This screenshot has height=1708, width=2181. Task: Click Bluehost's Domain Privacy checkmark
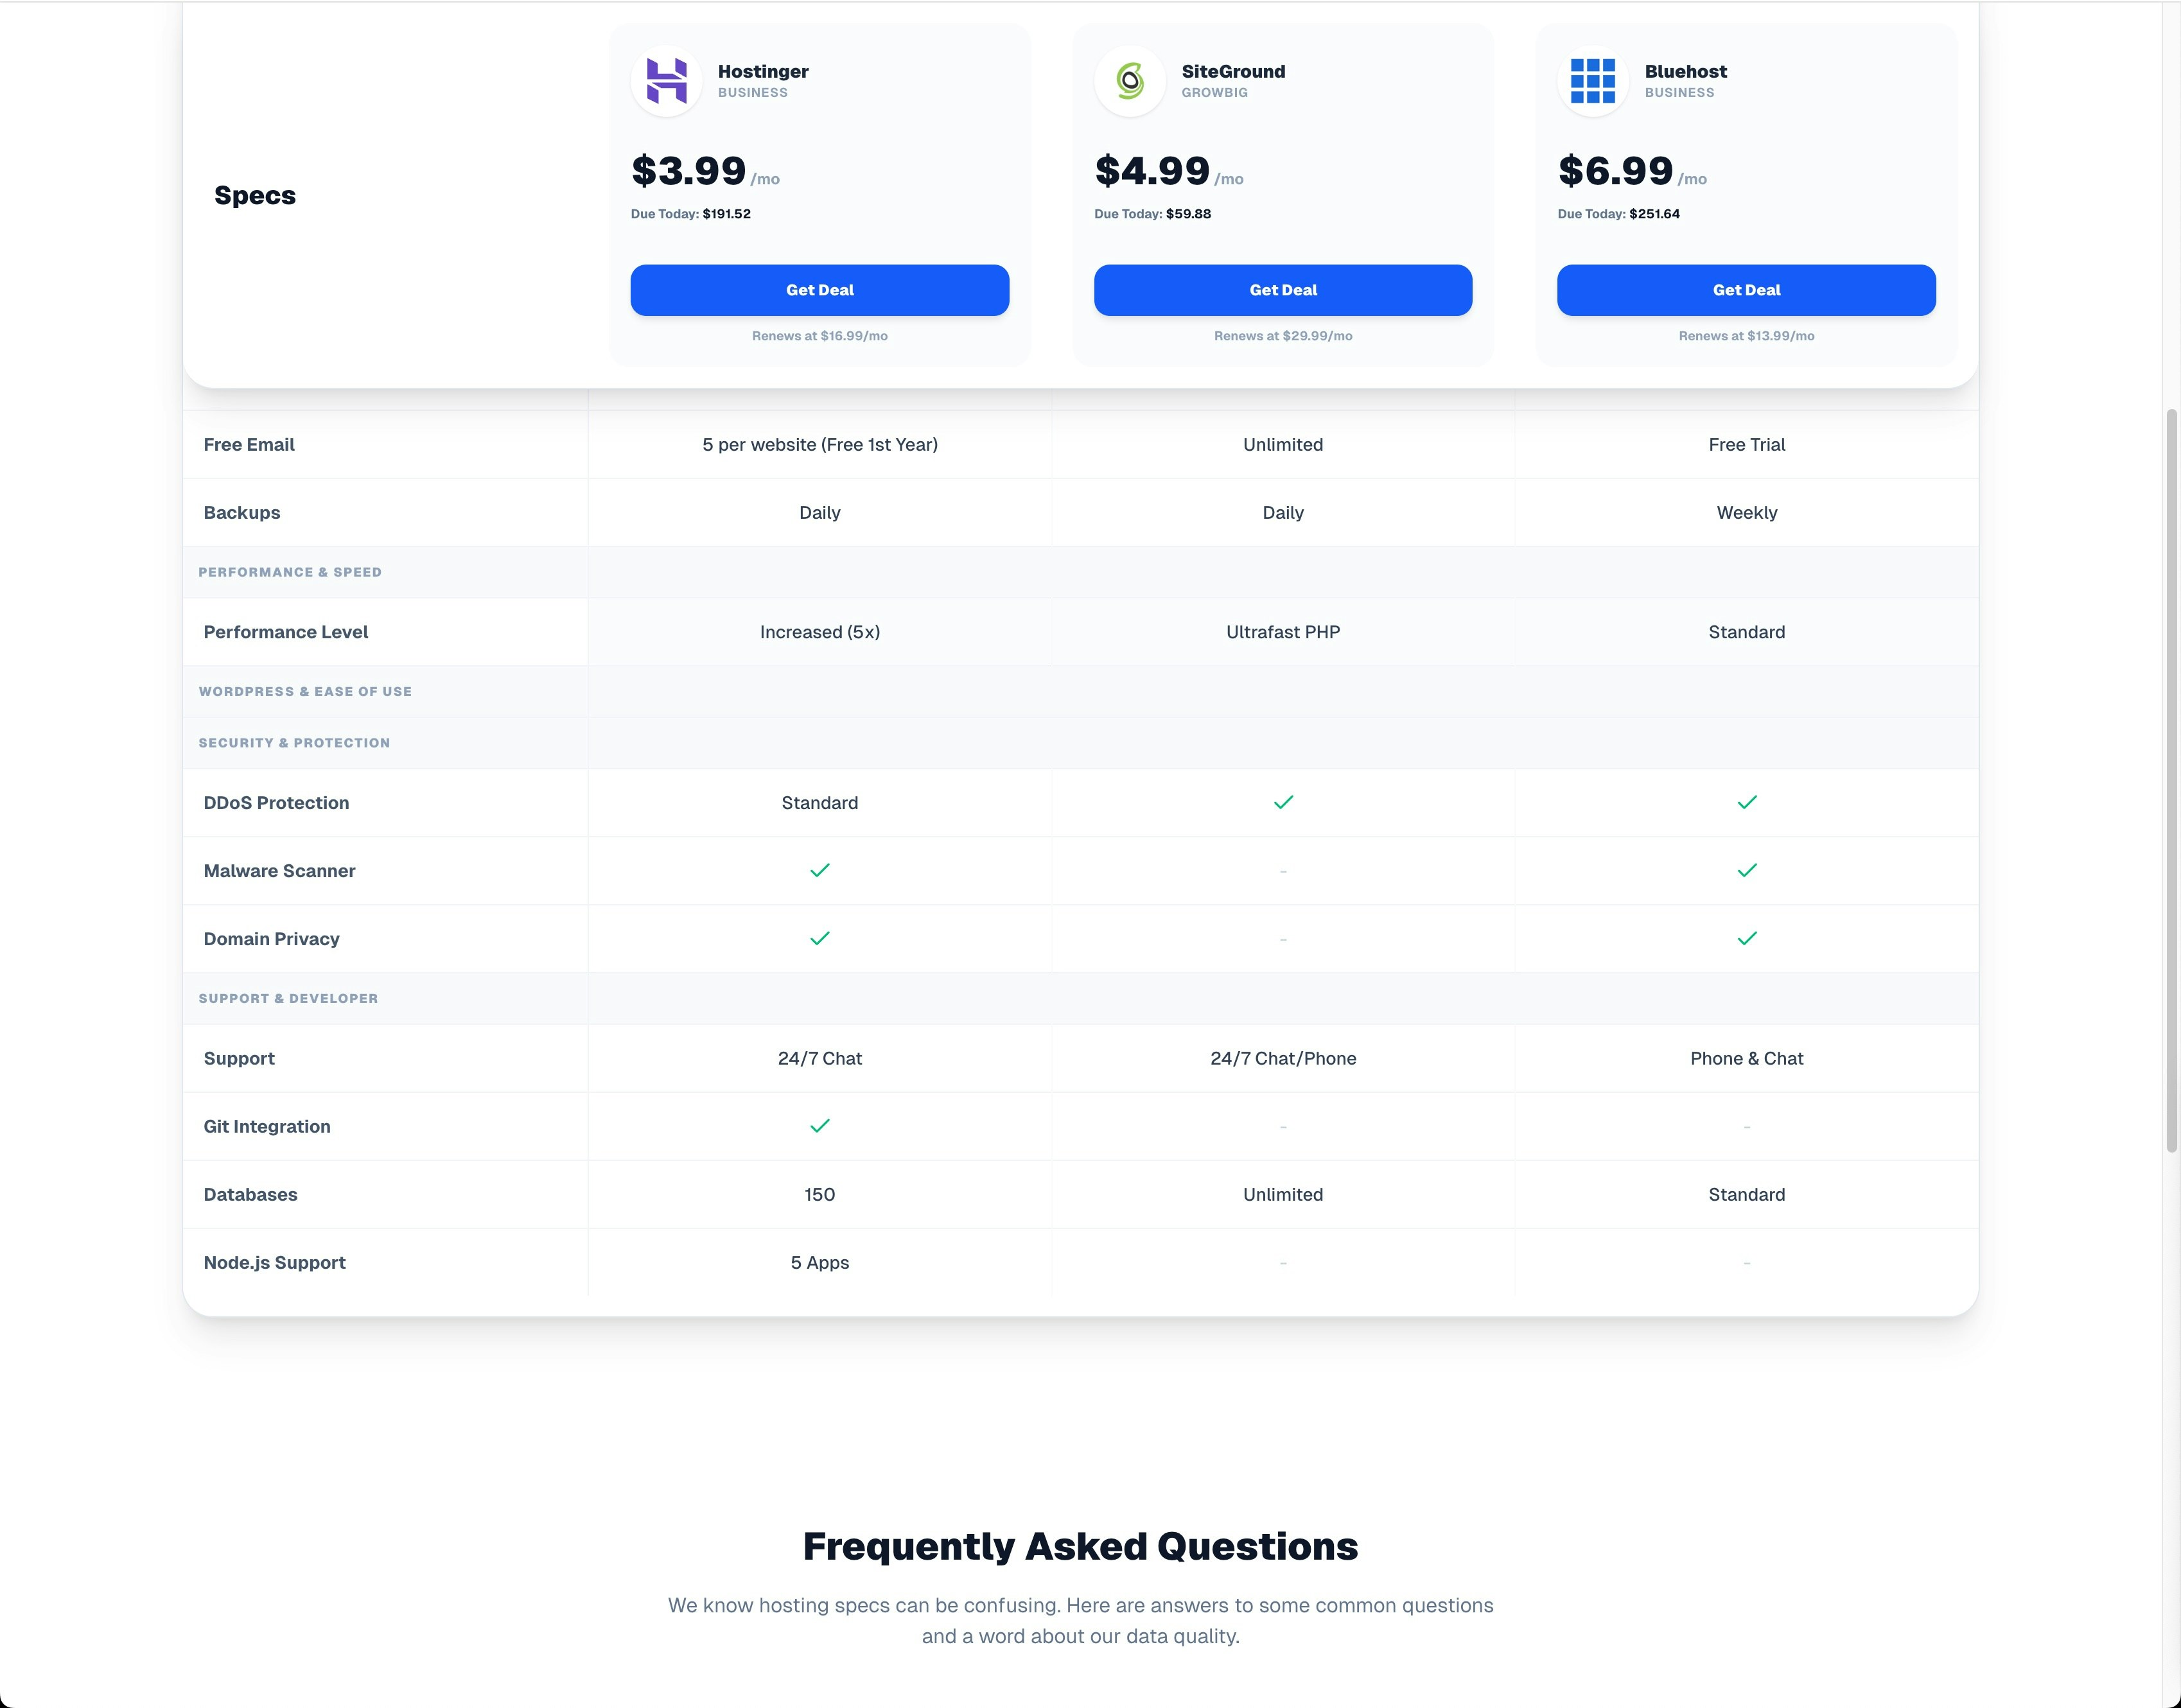[x=1746, y=938]
